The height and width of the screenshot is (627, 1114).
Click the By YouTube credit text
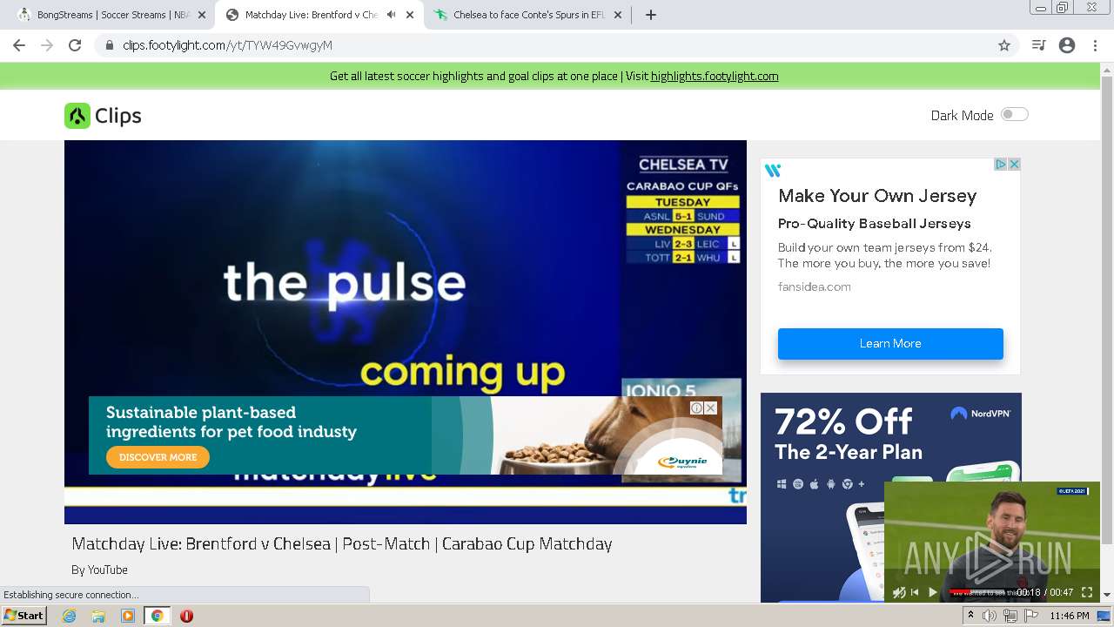(99, 570)
